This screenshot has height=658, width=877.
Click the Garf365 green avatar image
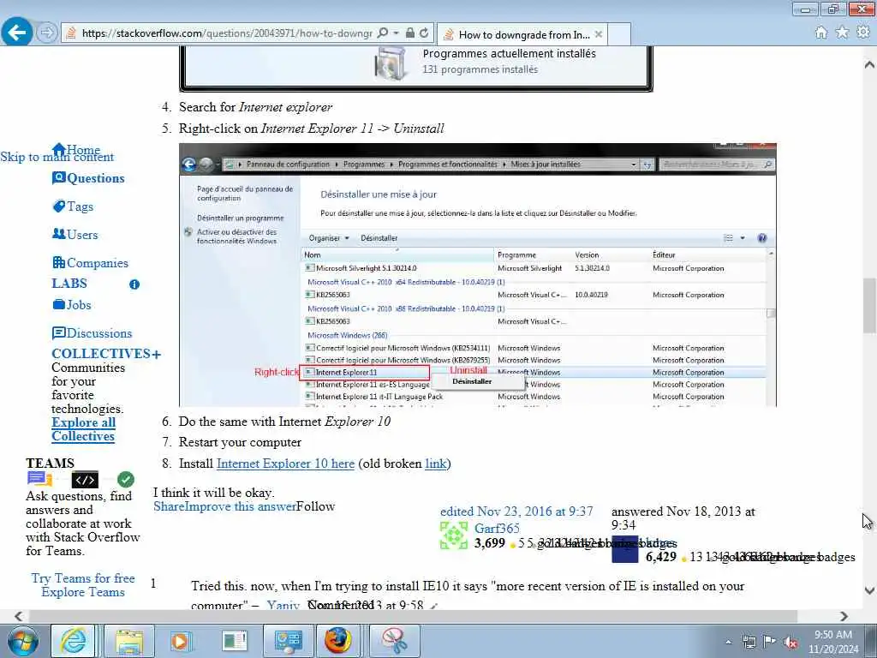pyautogui.click(x=454, y=535)
